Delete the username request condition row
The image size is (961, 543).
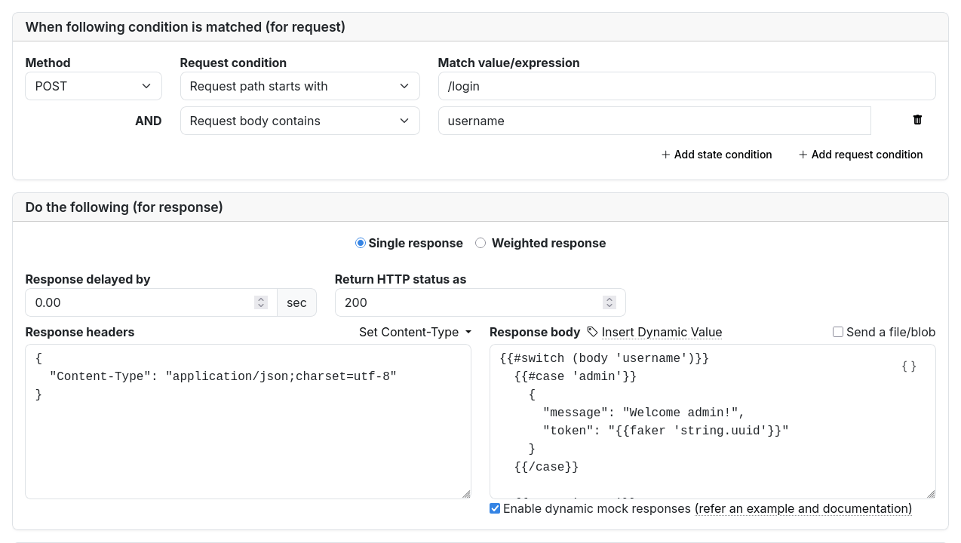917,120
